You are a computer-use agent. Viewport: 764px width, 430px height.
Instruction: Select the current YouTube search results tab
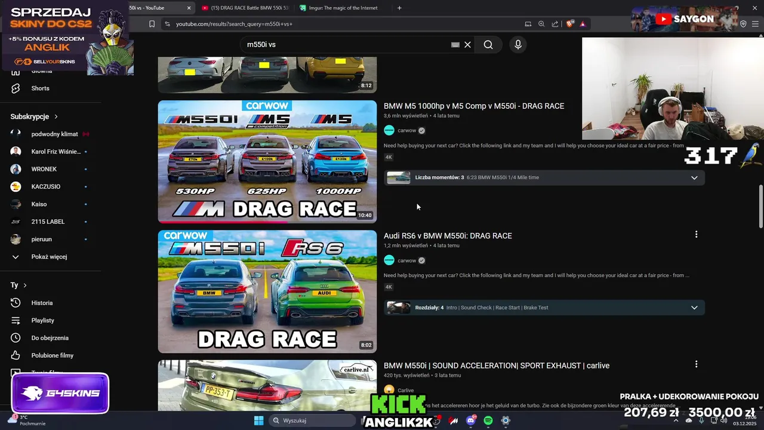pos(156,8)
